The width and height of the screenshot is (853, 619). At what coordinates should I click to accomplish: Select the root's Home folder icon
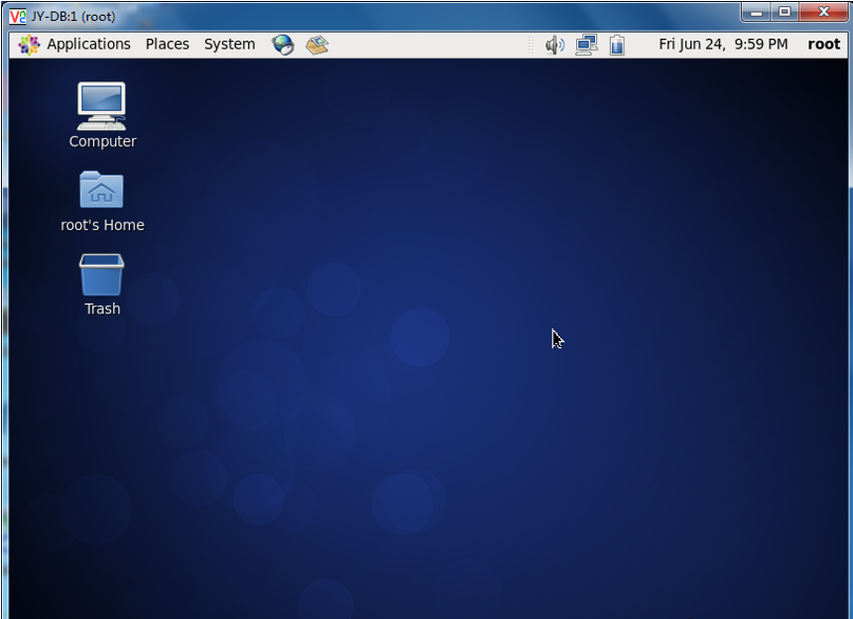(x=101, y=190)
